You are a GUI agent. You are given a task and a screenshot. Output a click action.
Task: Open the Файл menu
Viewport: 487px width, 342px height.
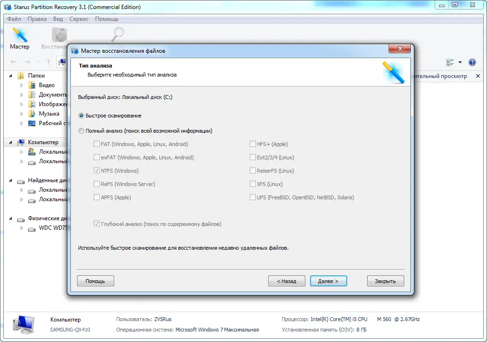pyautogui.click(x=14, y=19)
